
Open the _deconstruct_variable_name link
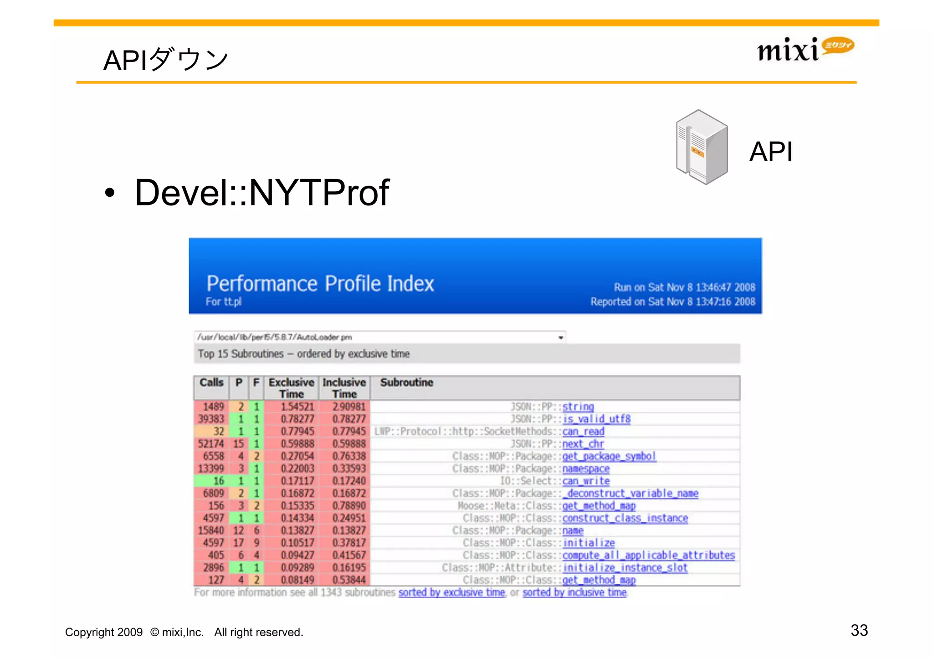[630, 493]
